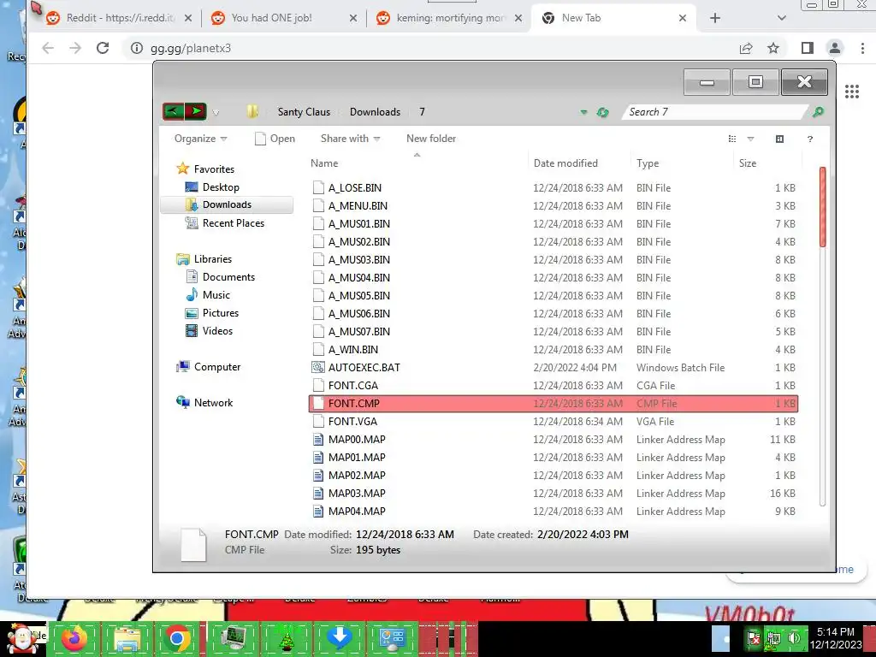Toggle the preview pane

780,139
